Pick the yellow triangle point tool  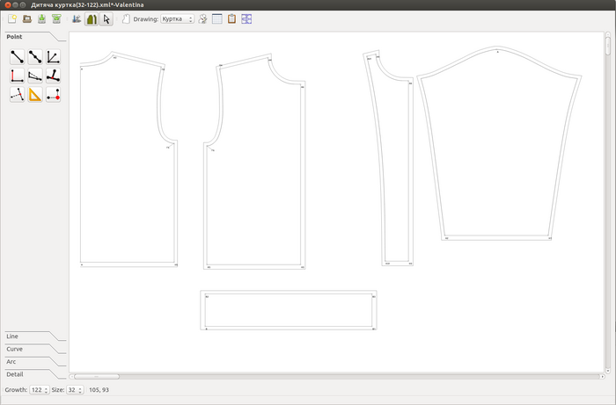point(35,94)
